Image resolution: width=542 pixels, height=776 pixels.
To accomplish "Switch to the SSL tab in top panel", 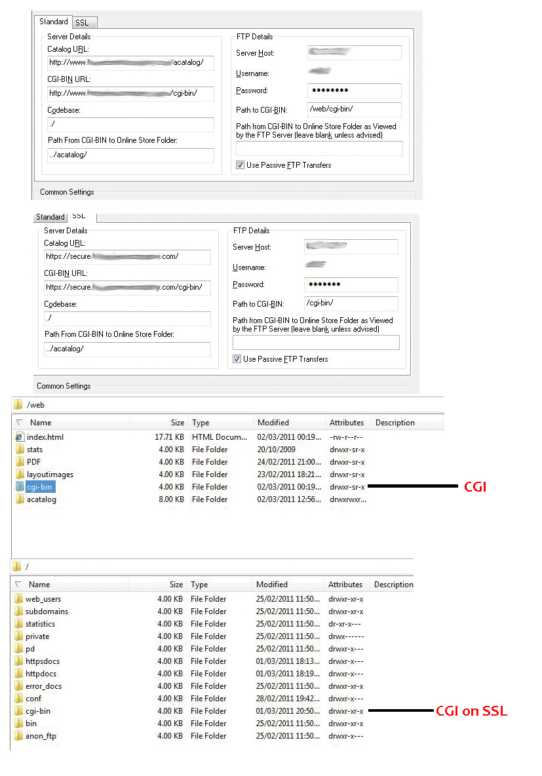I will 82,23.
